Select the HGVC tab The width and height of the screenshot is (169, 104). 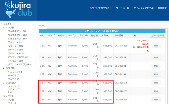tap(42, 26)
